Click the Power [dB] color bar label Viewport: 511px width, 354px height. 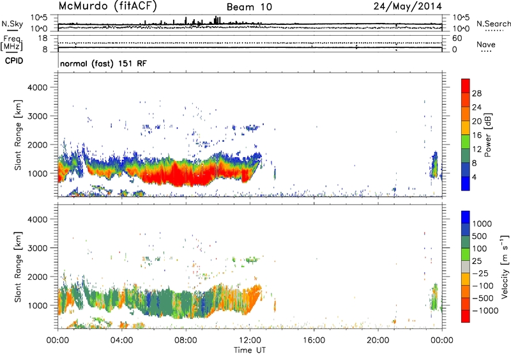pyautogui.click(x=488, y=135)
